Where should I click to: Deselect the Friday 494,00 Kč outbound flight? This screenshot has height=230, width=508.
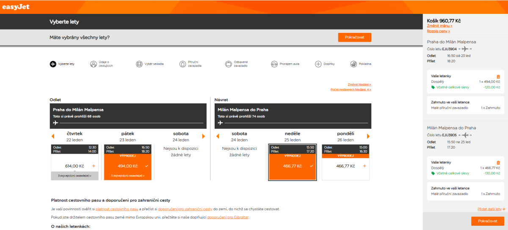(127, 166)
